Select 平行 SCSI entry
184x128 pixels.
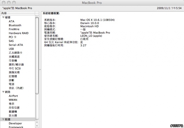coord(15,68)
